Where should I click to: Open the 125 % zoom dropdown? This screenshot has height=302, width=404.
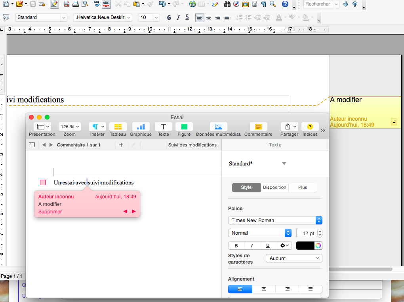click(x=70, y=127)
